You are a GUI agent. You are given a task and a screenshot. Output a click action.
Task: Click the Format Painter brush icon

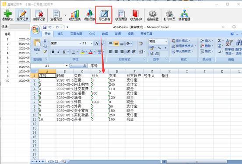click(x=45, y=51)
